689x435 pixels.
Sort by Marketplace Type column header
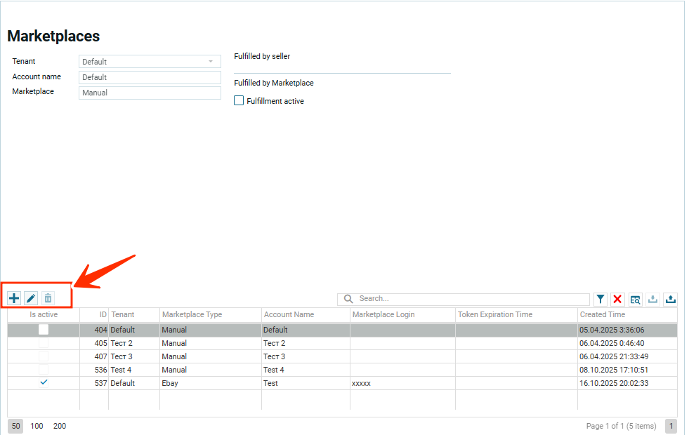click(x=192, y=315)
